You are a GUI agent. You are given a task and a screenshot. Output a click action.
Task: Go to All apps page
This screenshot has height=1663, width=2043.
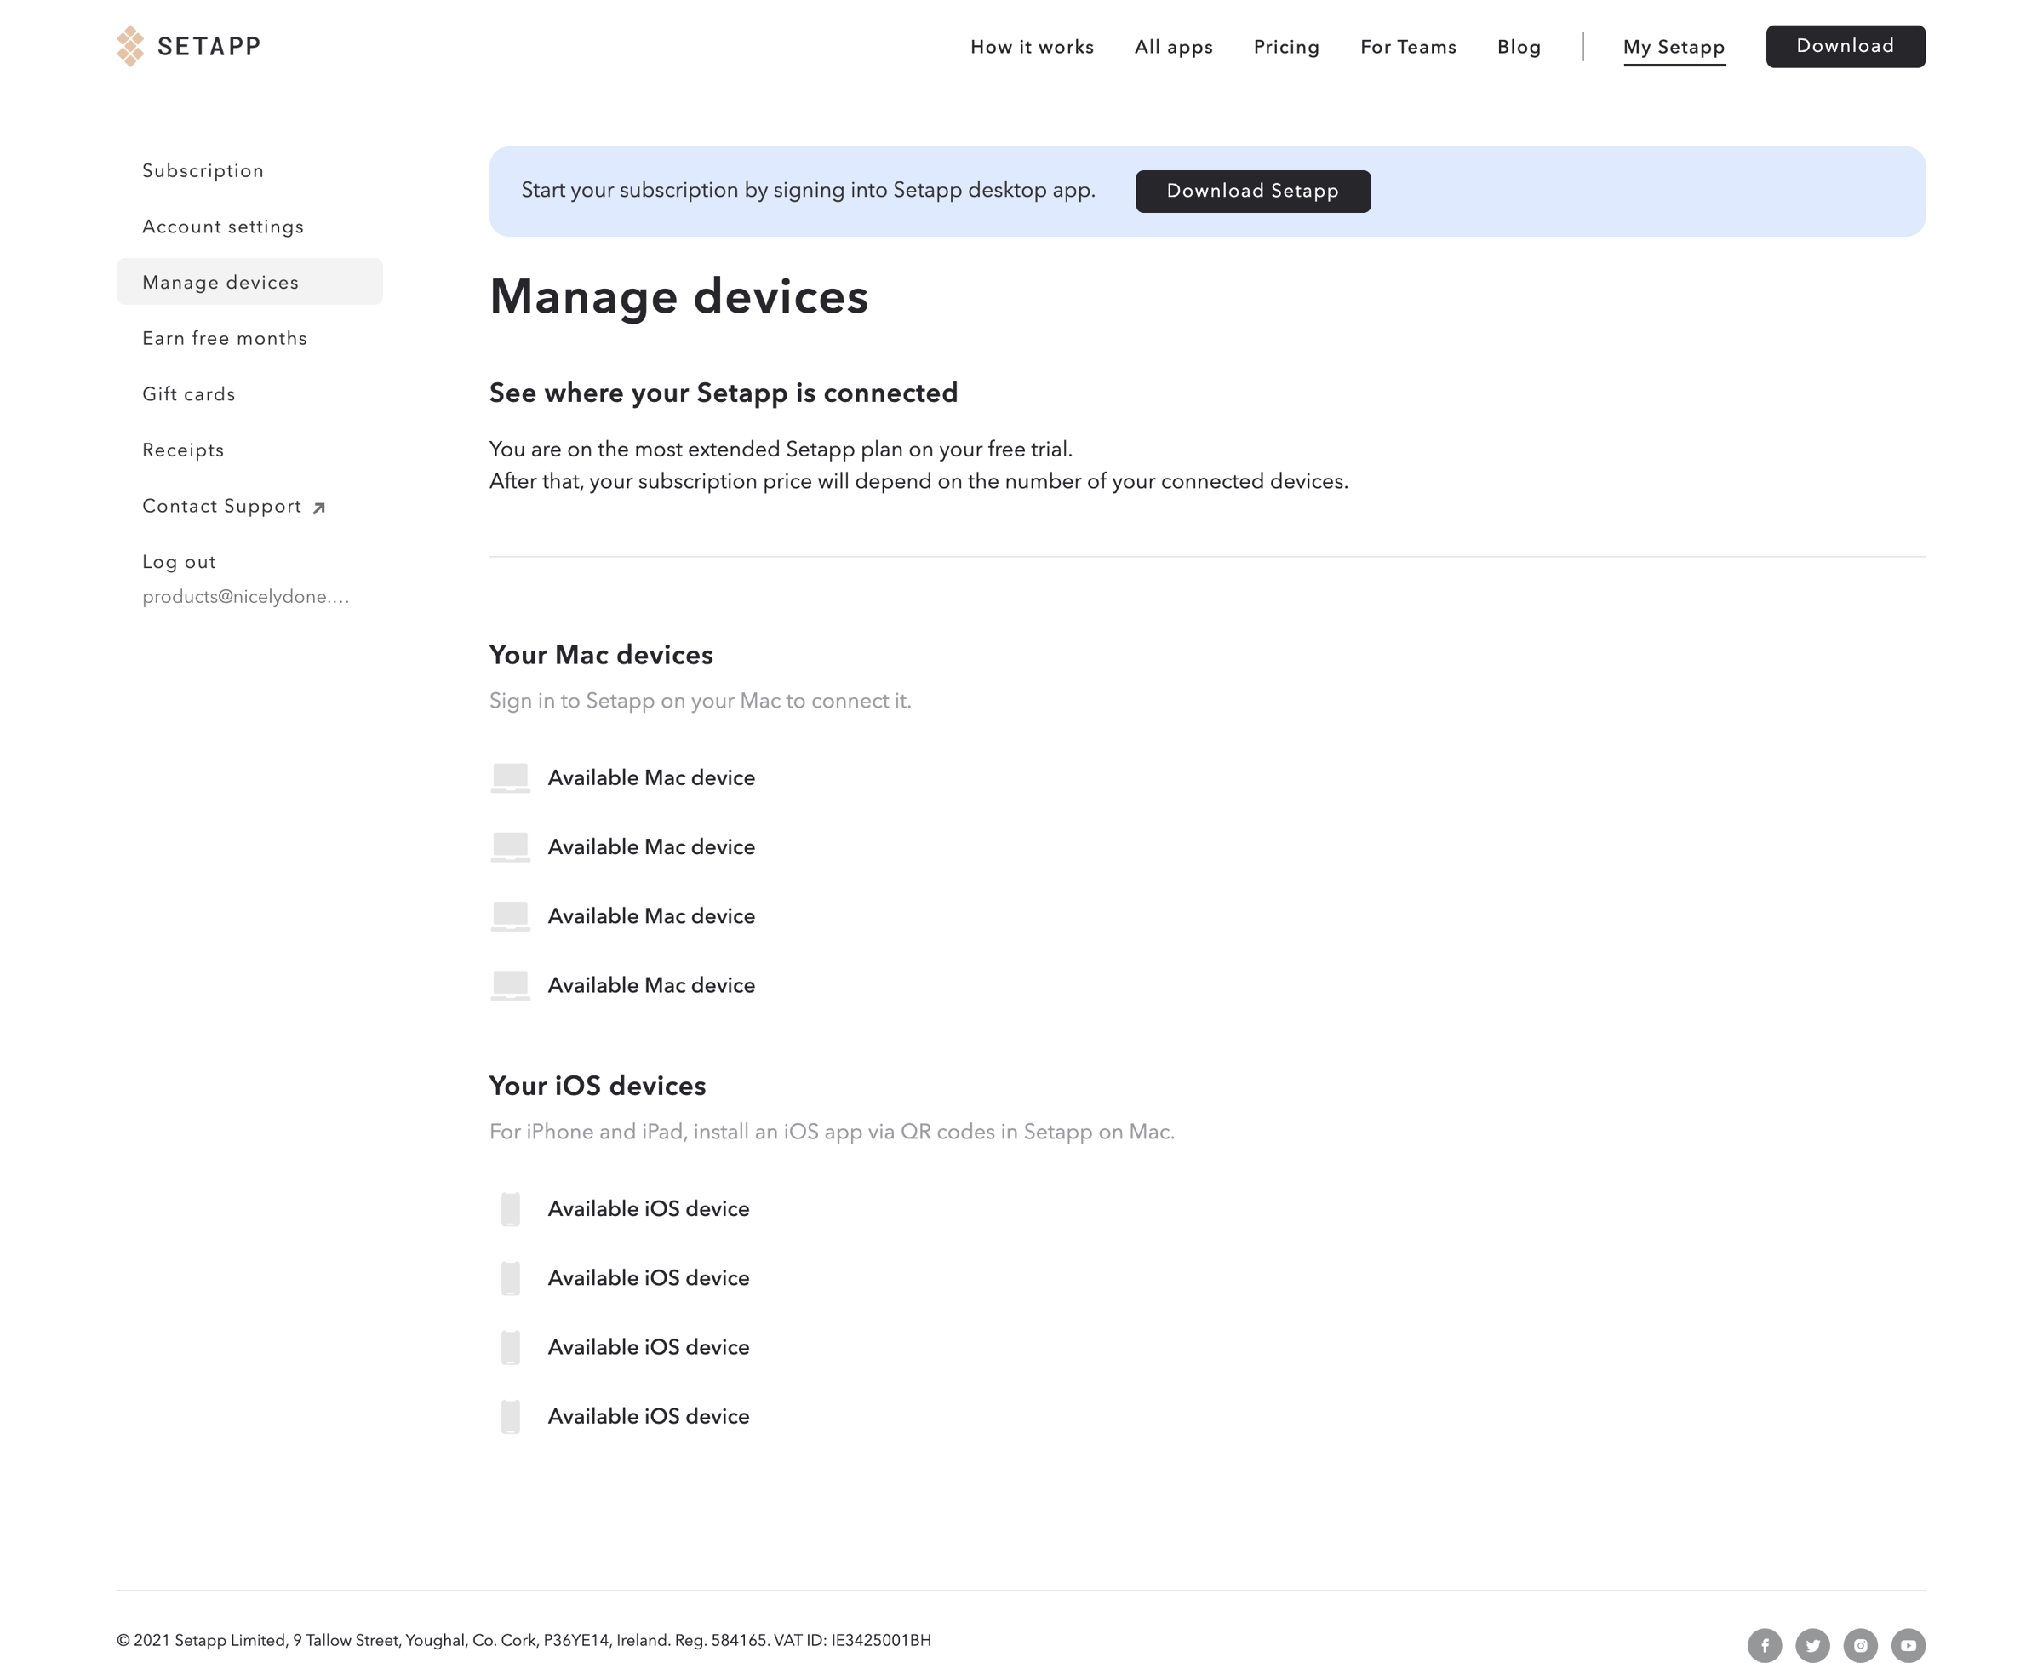1173,47
